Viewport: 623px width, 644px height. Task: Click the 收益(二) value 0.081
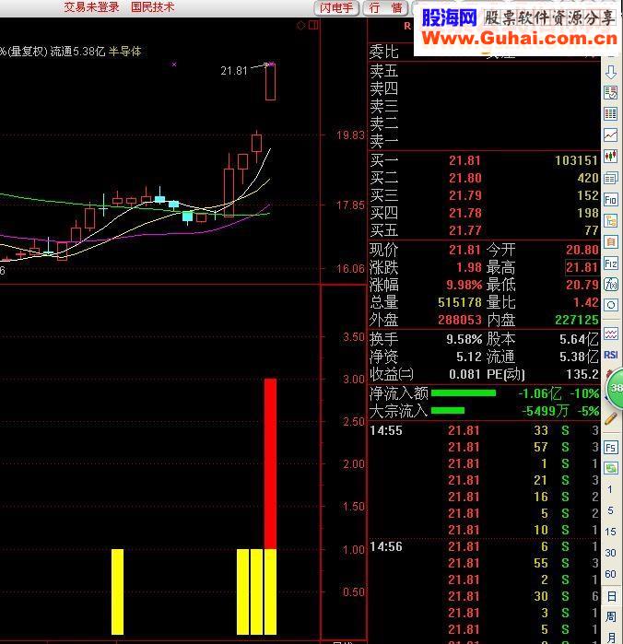click(x=464, y=374)
